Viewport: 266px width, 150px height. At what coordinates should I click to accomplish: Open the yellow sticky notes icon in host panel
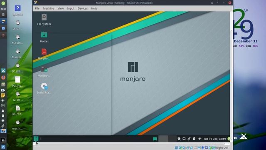3,95
